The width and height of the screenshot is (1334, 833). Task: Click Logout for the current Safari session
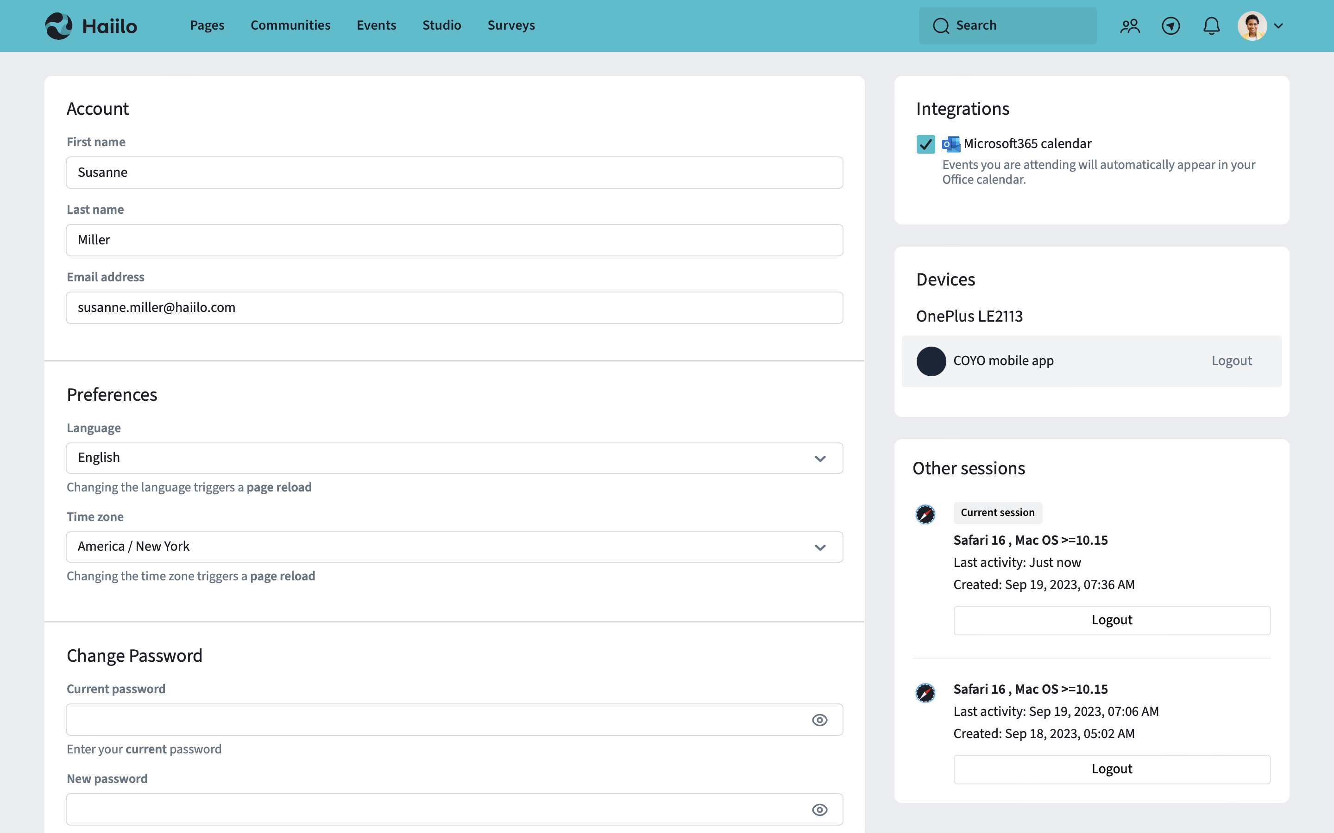coord(1111,620)
